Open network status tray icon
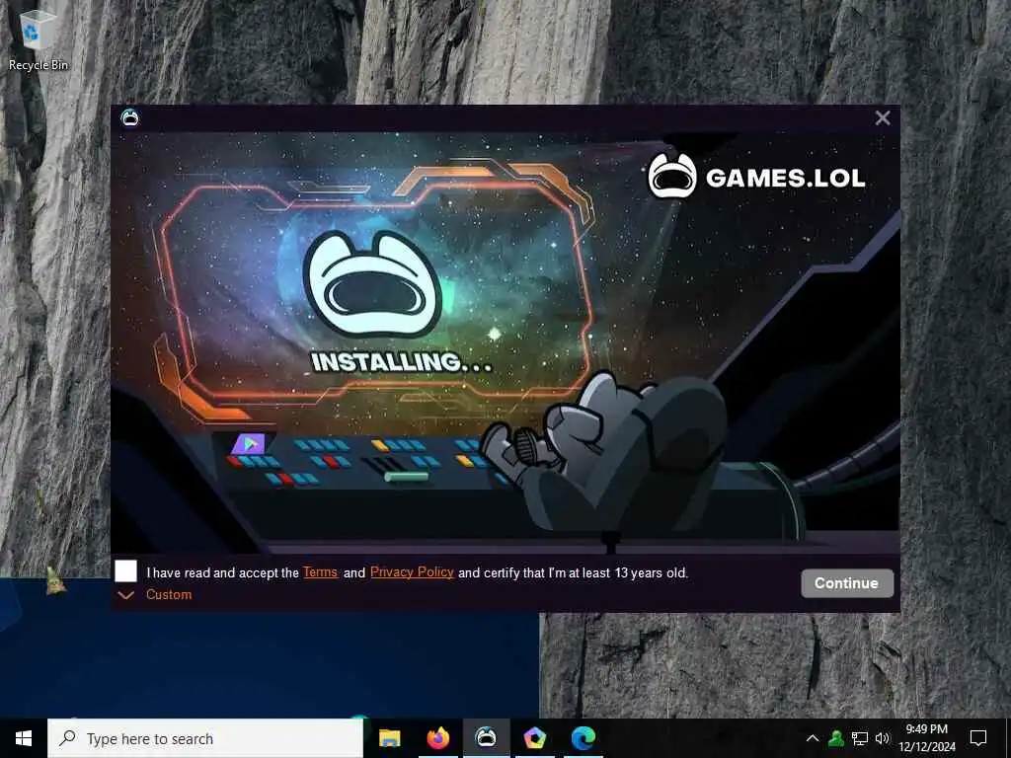Screen dimensions: 1011x758 860,738
